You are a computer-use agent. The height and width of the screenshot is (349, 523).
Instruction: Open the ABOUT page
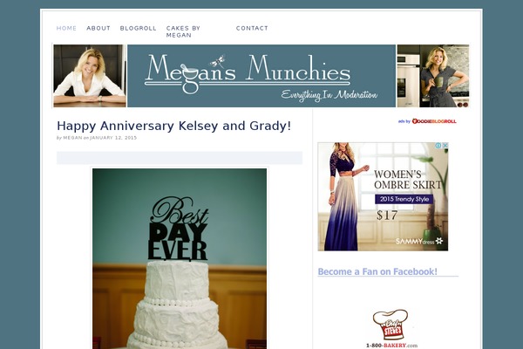pos(98,28)
